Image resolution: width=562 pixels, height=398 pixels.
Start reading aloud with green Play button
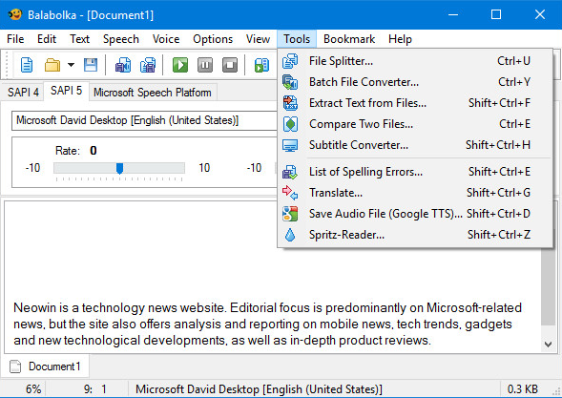pos(180,65)
